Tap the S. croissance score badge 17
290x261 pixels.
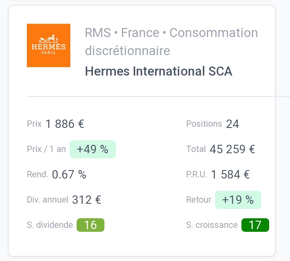click(255, 225)
